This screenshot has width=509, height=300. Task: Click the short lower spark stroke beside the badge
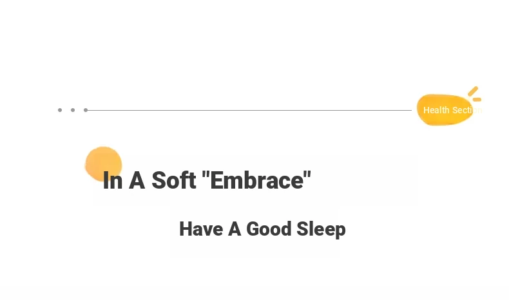click(477, 100)
